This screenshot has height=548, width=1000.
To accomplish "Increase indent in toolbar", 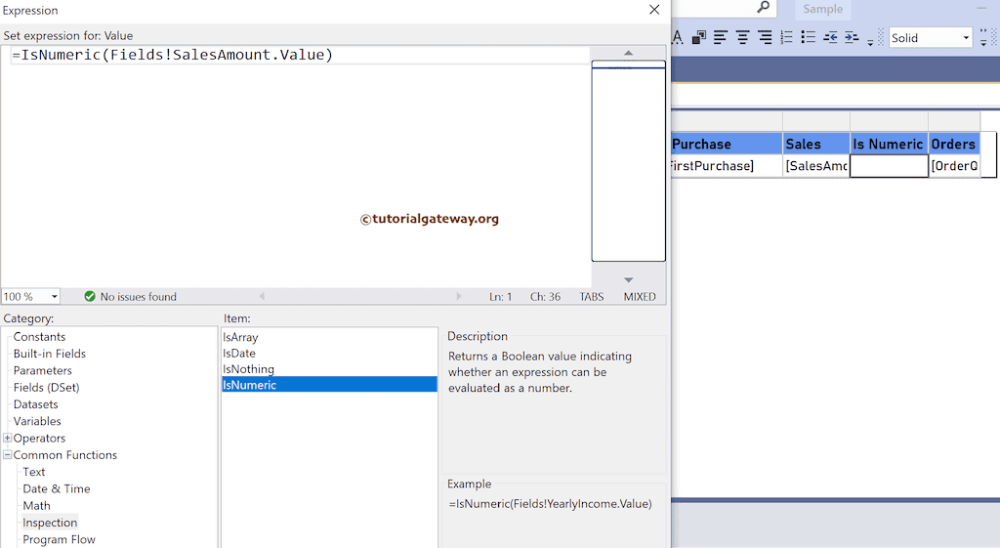I will coord(852,38).
